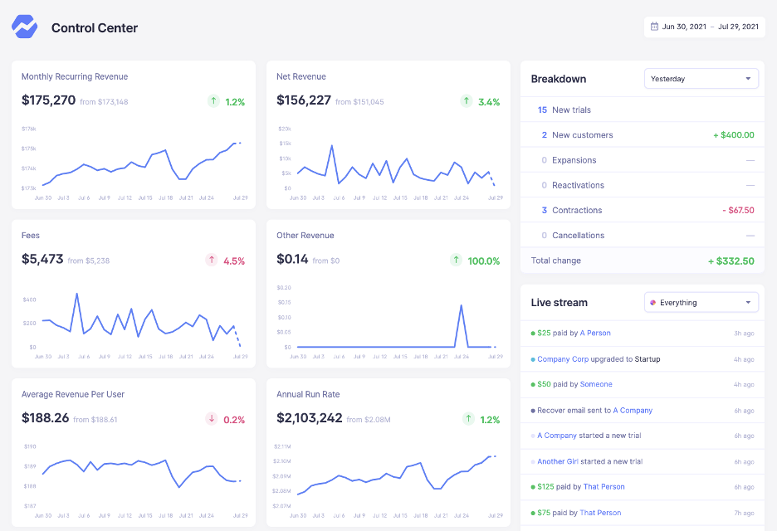Click the green up arrow on Net Revenue
This screenshot has height=531, width=777.
pyautogui.click(x=467, y=101)
